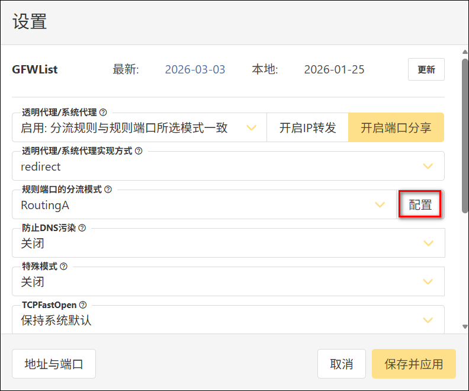This screenshot has width=469, height=391.
Task: Open the latest GFWList date link 2026-03-03
Action: 195,69
